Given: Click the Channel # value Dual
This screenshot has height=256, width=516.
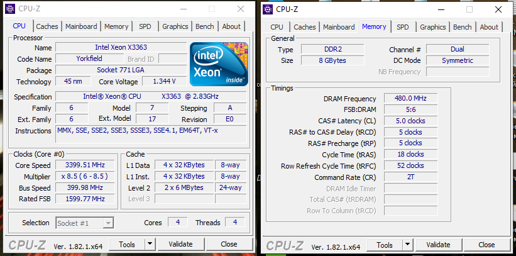Looking at the screenshot, I should coord(458,49).
